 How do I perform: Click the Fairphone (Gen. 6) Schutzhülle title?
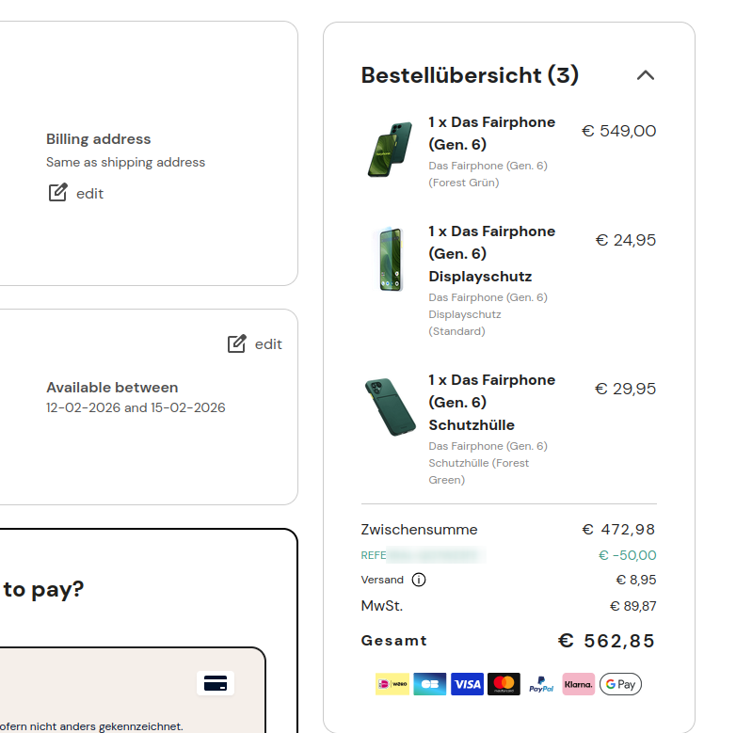coord(491,402)
